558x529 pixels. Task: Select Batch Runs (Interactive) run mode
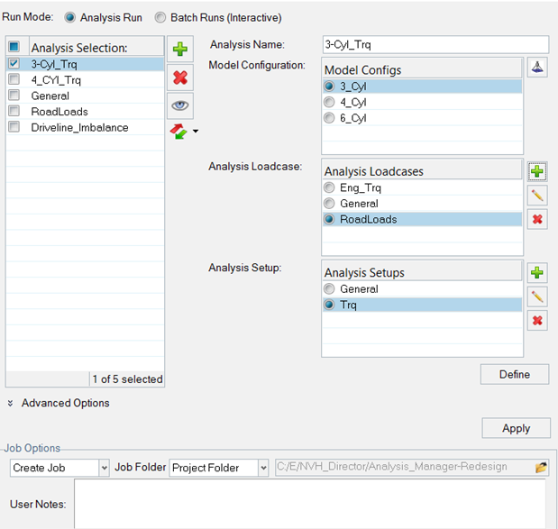(160, 18)
